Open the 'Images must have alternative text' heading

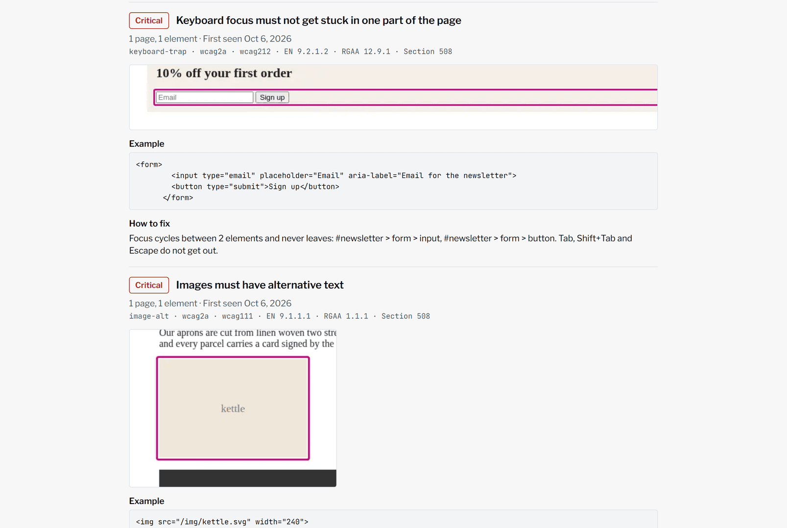(x=260, y=285)
